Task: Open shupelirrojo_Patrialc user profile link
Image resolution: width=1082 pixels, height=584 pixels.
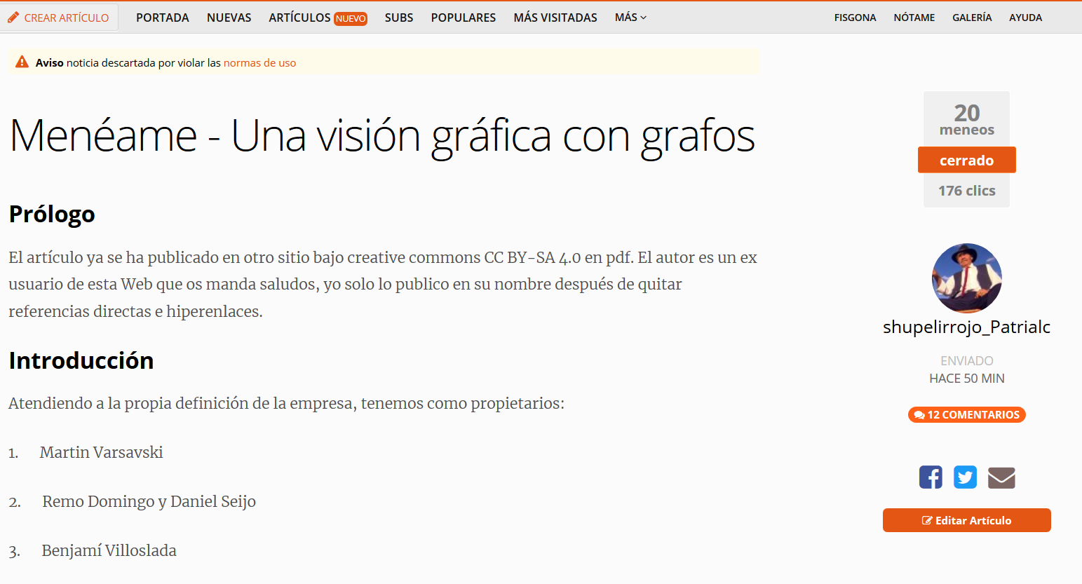Action: tap(966, 327)
